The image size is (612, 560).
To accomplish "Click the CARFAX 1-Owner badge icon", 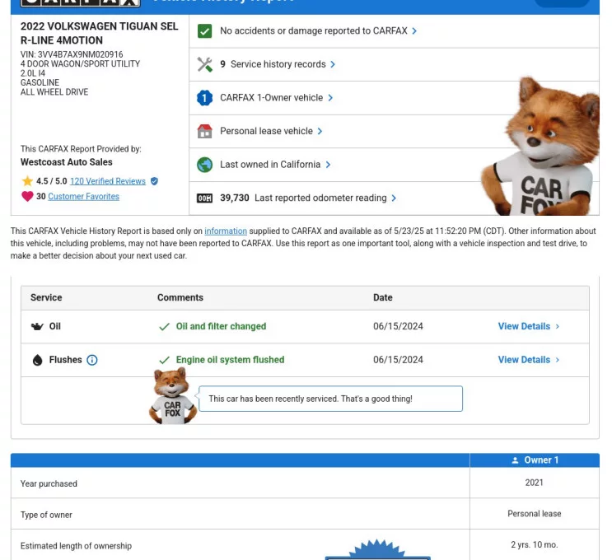I will click(x=205, y=98).
